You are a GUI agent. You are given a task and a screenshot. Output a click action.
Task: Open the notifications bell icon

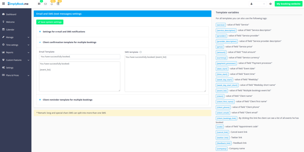(52, 4)
